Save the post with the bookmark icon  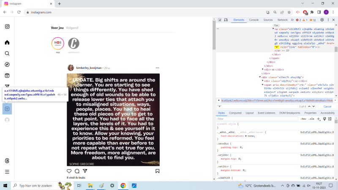(157, 171)
